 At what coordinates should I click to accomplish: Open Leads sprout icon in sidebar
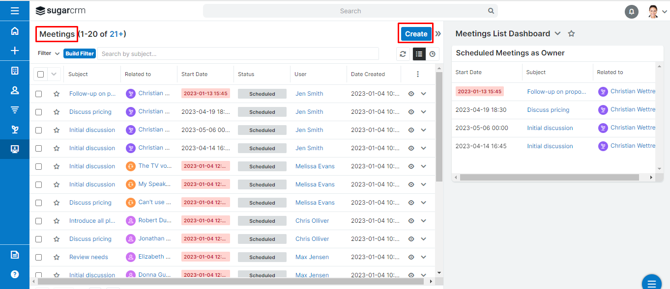(15, 130)
